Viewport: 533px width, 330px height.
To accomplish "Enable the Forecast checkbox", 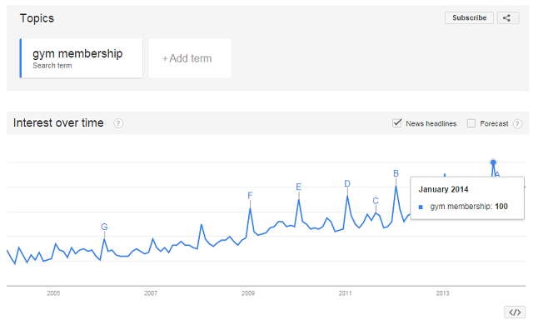I will 471,123.
